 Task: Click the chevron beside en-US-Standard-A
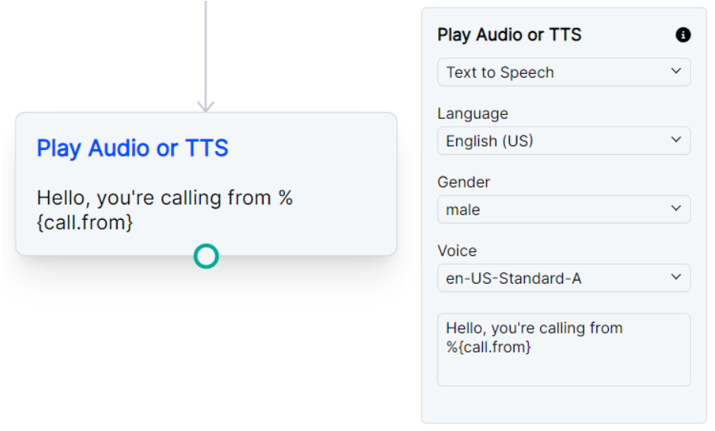tap(675, 278)
